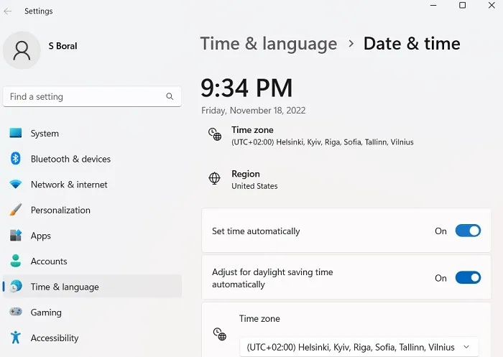Click the Accounts person icon in sidebar
Viewport: 503px width, 357px height.
15,261
